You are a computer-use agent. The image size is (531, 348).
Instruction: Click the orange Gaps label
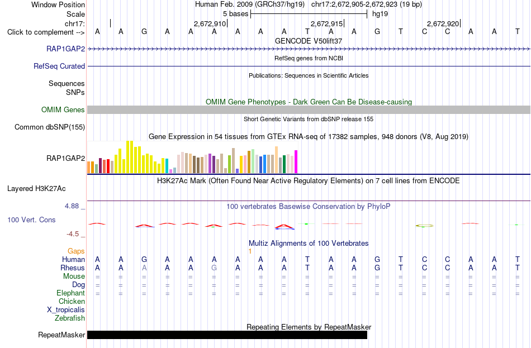[x=76, y=251]
